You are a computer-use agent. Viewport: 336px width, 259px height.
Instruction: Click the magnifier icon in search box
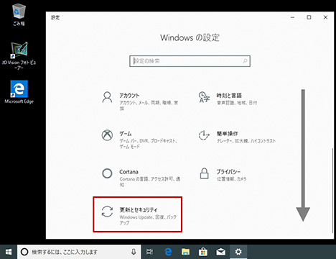coord(245,61)
